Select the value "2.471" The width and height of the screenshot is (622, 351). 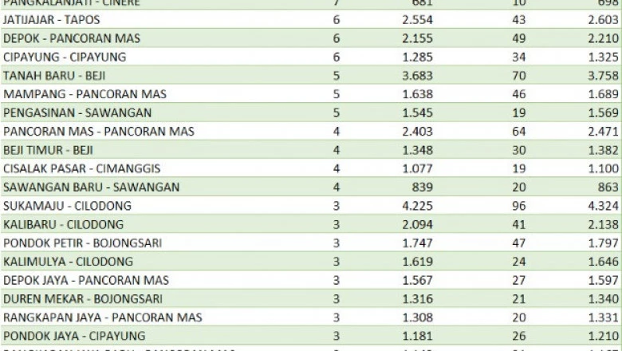tap(604, 132)
